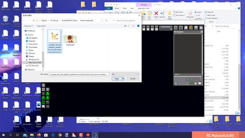Click the eye icon in Studio top toolbar
Viewport: 245px width, 138px height.
pos(196,28)
